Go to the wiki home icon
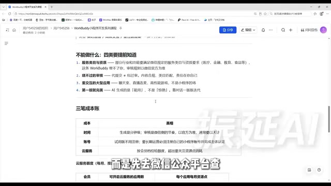This screenshot has height=186, width=331. coord(14,30)
